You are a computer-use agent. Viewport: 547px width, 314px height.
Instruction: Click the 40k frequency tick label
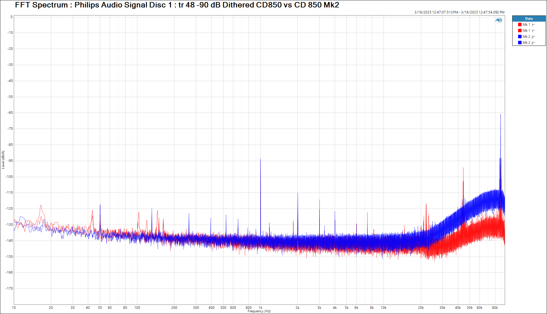[458, 308]
